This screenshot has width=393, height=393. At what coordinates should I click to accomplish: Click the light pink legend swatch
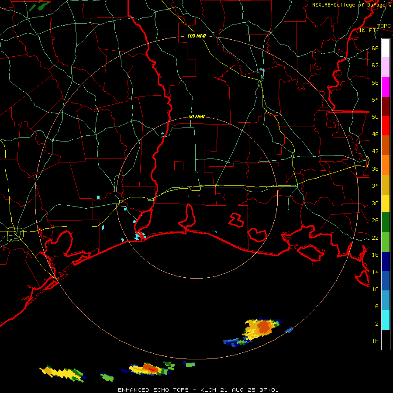click(x=386, y=67)
